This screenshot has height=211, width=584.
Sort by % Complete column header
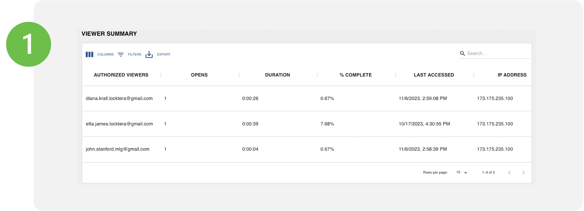[x=355, y=75]
